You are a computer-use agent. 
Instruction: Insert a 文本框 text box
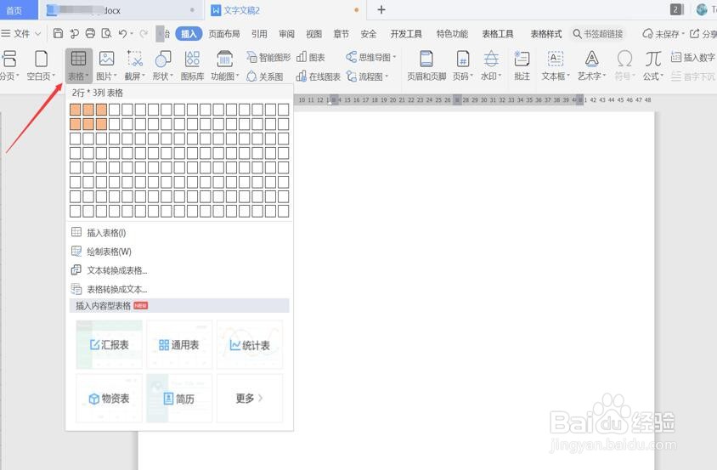556,65
